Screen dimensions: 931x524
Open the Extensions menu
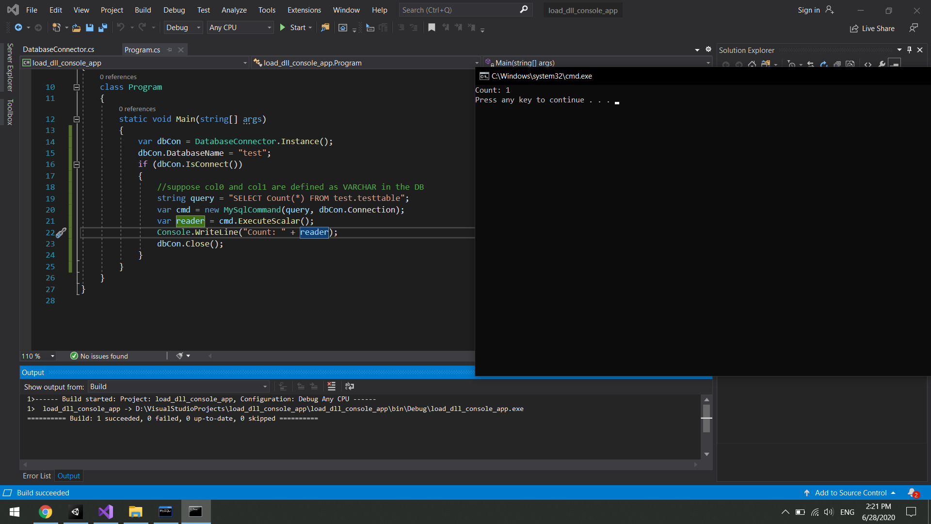(x=304, y=10)
